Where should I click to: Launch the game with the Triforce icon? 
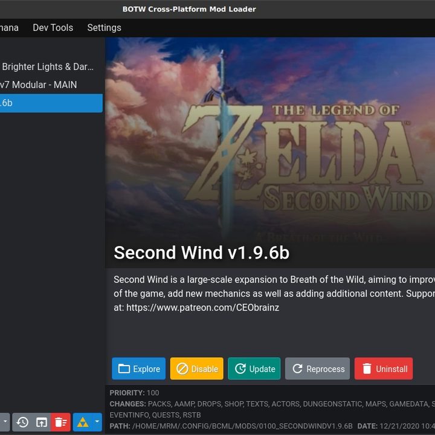click(83, 422)
